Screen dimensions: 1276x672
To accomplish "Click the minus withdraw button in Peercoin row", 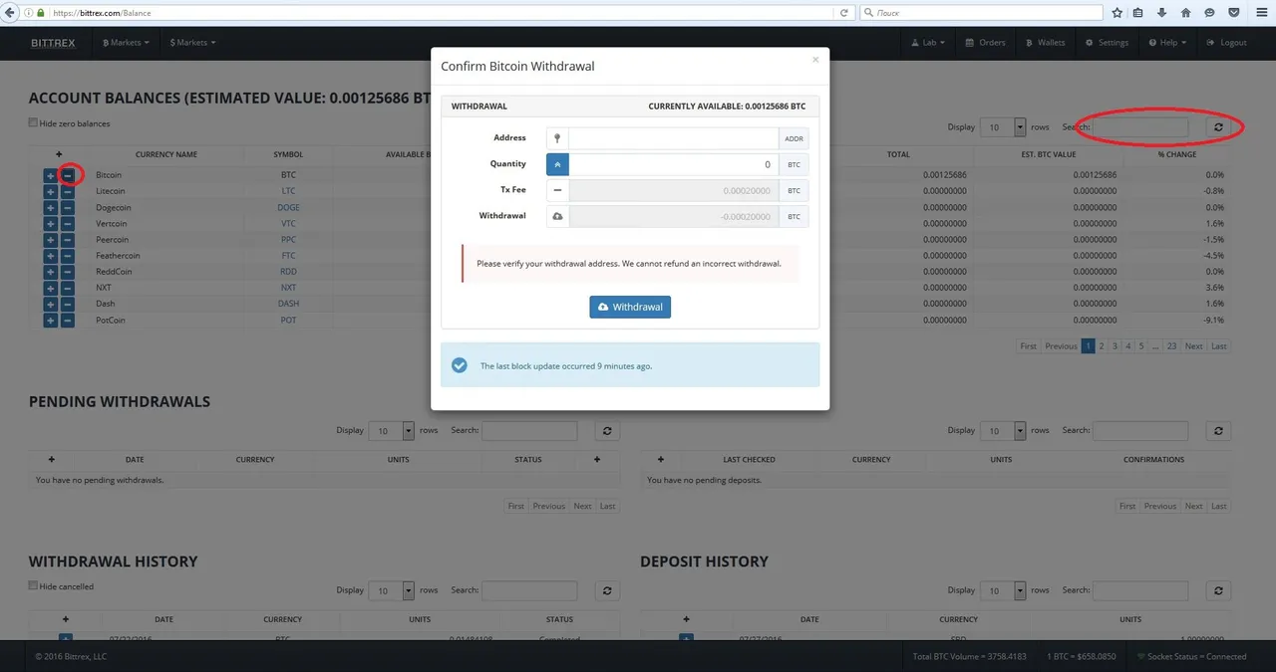I will (68, 240).
